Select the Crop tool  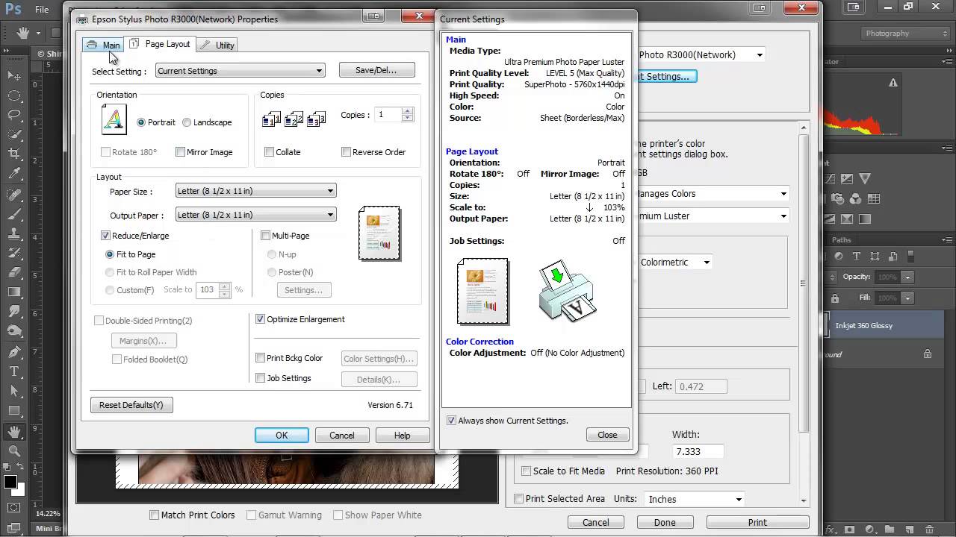[14, 154]
